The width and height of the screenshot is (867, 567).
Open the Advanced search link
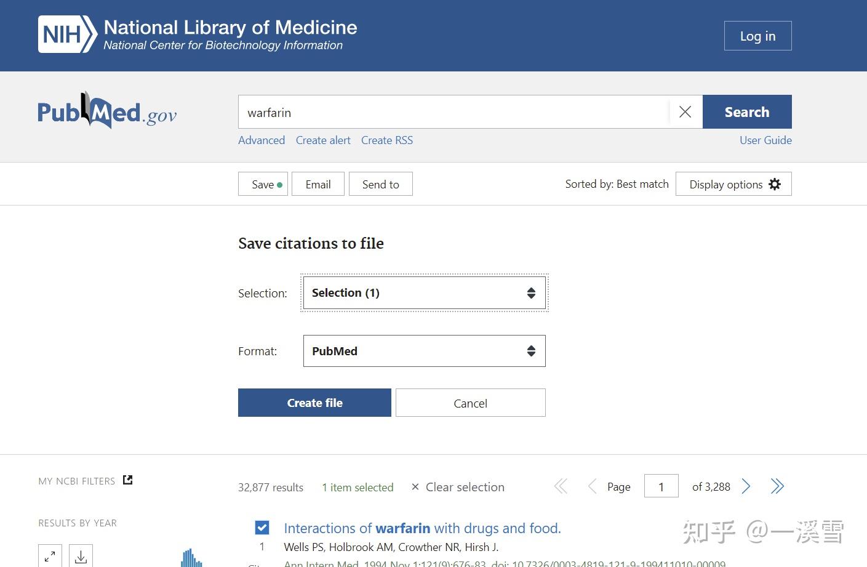(262, 140)
